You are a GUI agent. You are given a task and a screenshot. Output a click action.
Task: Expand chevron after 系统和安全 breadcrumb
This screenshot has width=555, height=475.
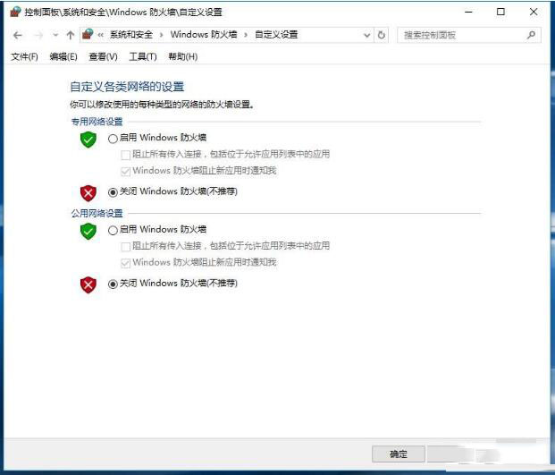(x=162, y=35)
